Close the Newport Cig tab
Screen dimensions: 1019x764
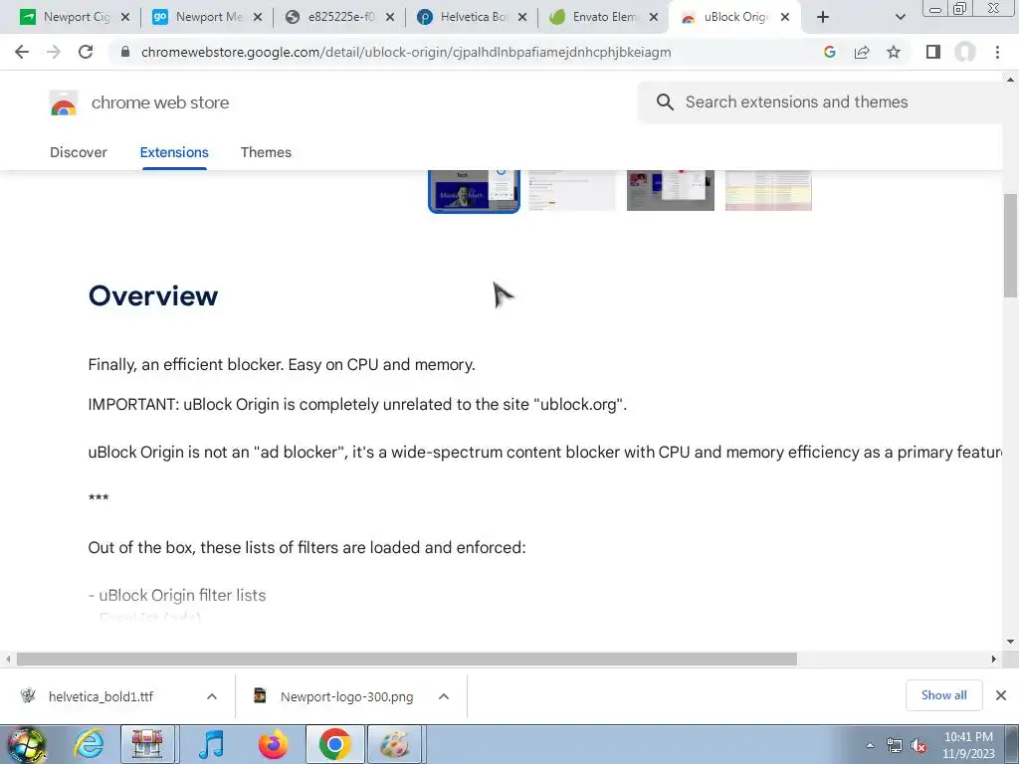click(x=125, y=17)
